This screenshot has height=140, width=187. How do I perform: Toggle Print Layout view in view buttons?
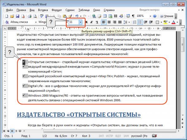(12, 131)
